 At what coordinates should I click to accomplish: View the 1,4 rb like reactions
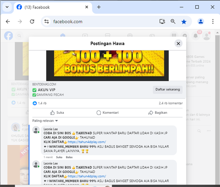tap(40, 103)
